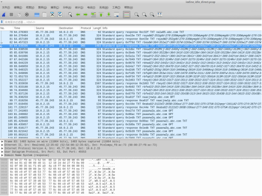The image size is (262, 196).
Task: Reset text zoom to normal size
Action: 152,15
